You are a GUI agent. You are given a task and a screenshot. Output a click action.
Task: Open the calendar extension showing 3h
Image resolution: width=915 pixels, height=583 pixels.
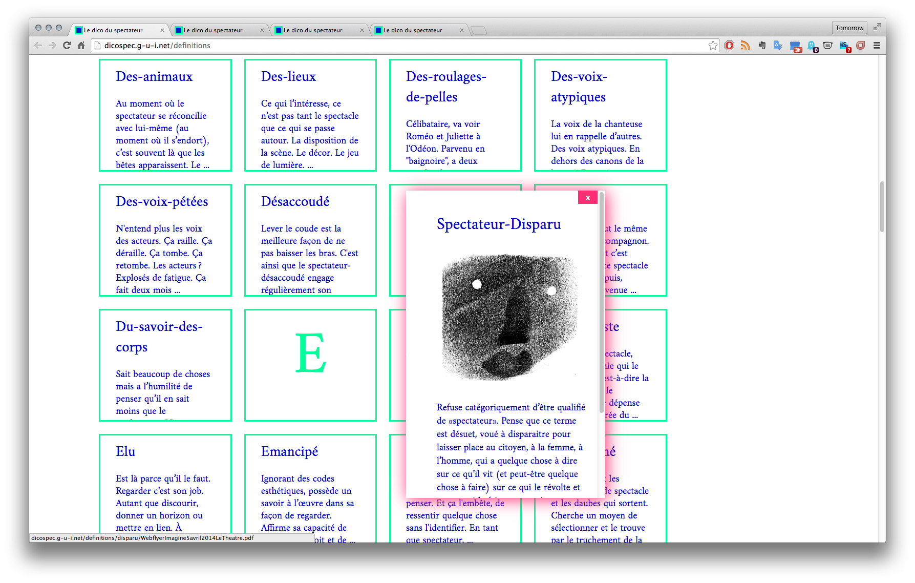(x=795, y=46)
